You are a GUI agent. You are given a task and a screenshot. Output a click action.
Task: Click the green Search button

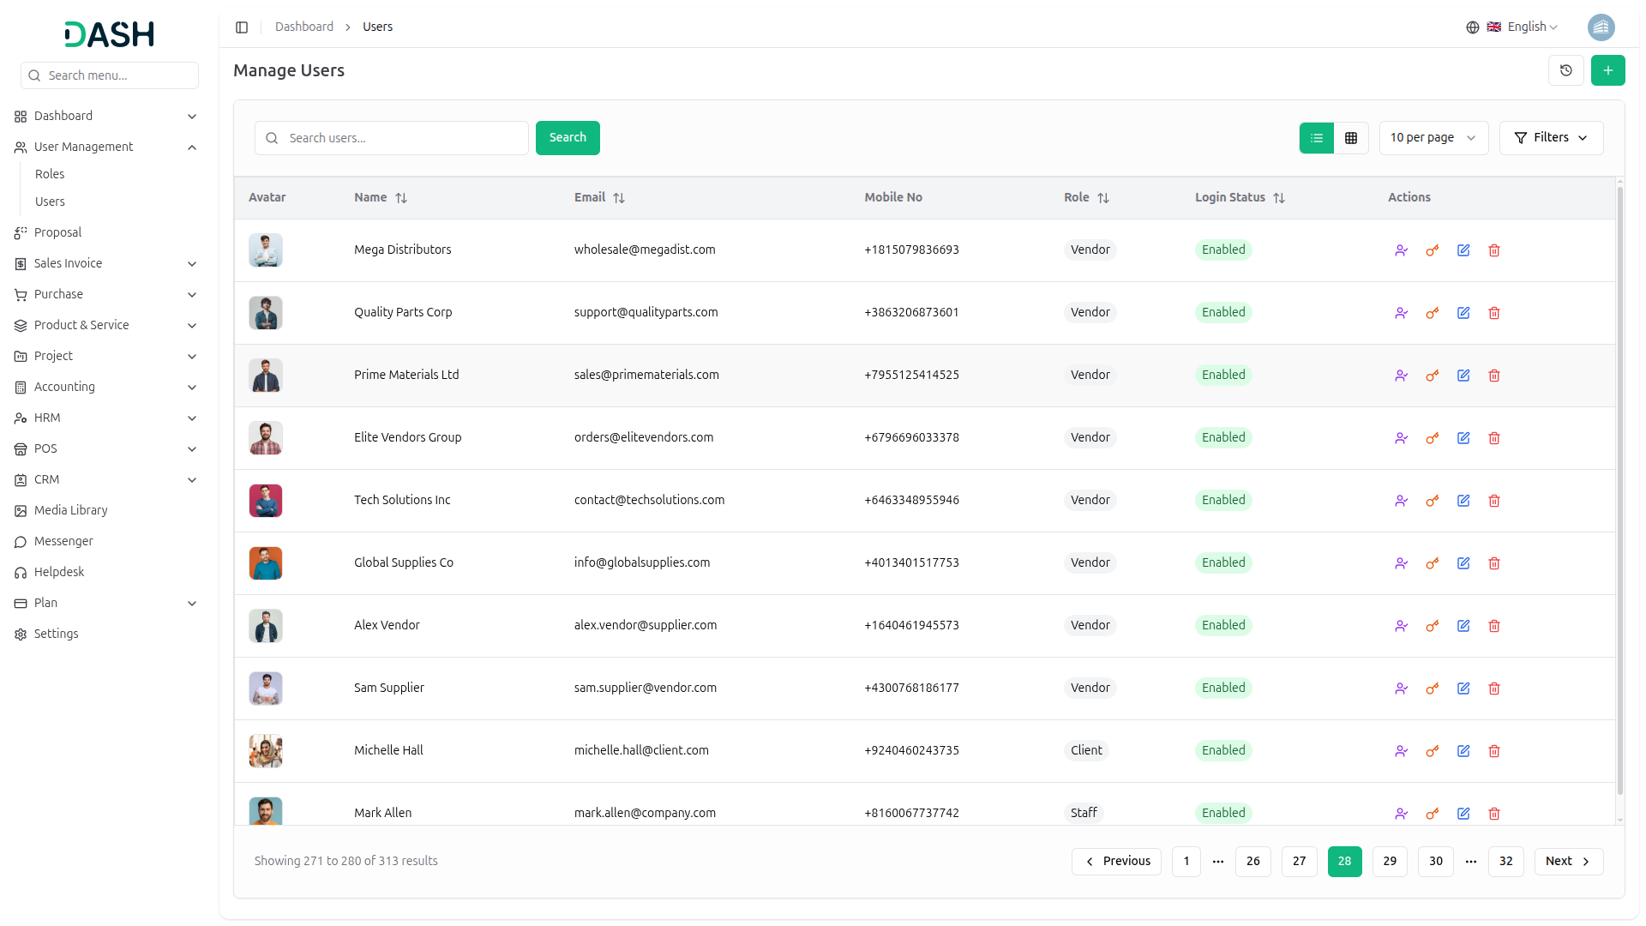click(568, 138)
